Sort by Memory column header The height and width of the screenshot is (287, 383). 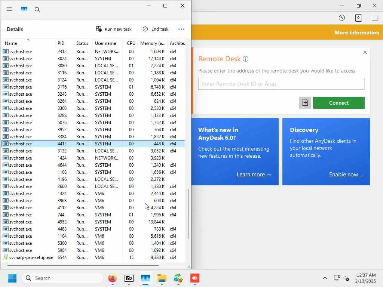(x=153, y=43)
